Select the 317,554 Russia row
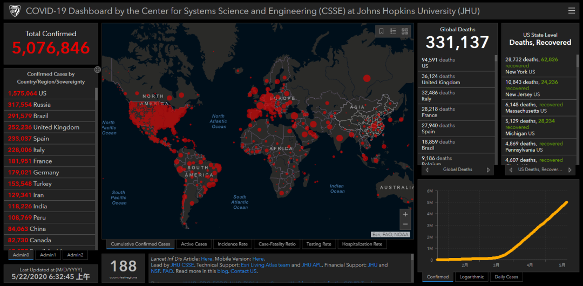583x286 pixels. click(x=50, y=105)
